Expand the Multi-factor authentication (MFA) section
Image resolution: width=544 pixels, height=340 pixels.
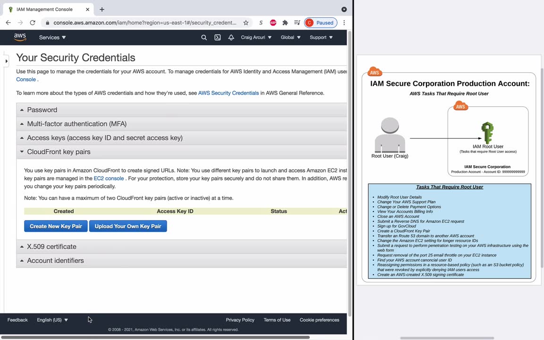(181, 124)
